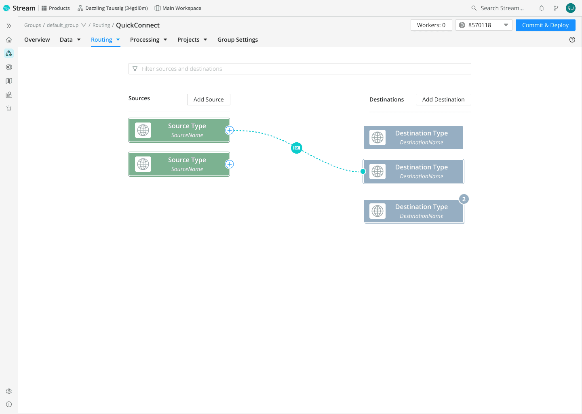Click the plus connector on first source
Viewport: 582px width, 414px height.
(230, 130)
